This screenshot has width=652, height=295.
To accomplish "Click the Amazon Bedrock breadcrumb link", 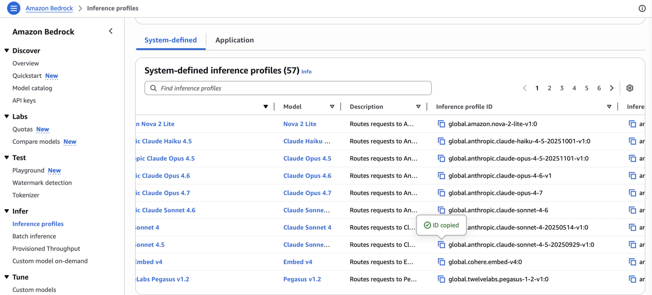I will 49,8.
